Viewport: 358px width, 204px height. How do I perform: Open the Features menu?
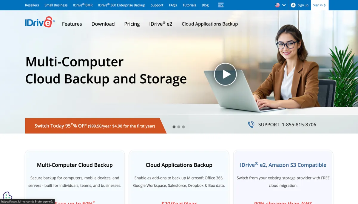[x=72, y=24]
